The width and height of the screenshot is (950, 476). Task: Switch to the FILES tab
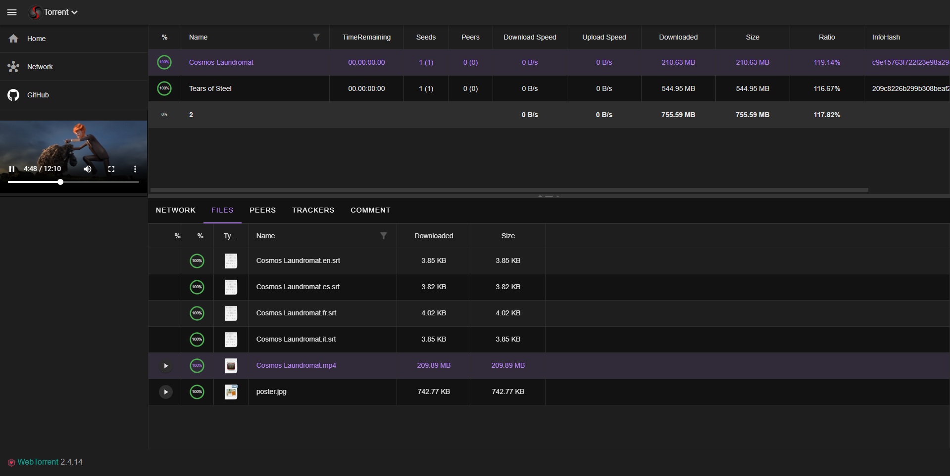coord(222,210)
